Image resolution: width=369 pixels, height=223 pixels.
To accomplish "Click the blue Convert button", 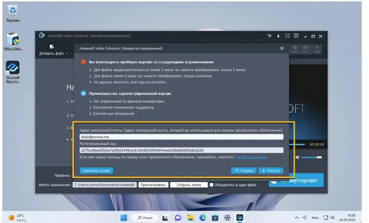I will [x=296, y=180].
